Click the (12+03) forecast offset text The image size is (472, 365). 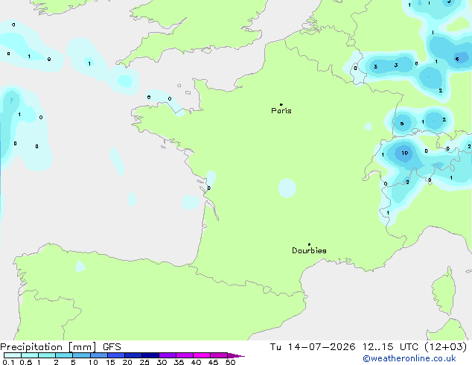pos(445,347)
